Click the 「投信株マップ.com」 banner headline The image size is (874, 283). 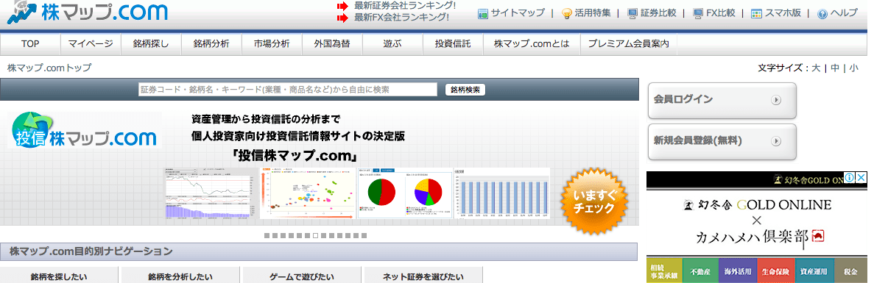[x=295, y=155]
